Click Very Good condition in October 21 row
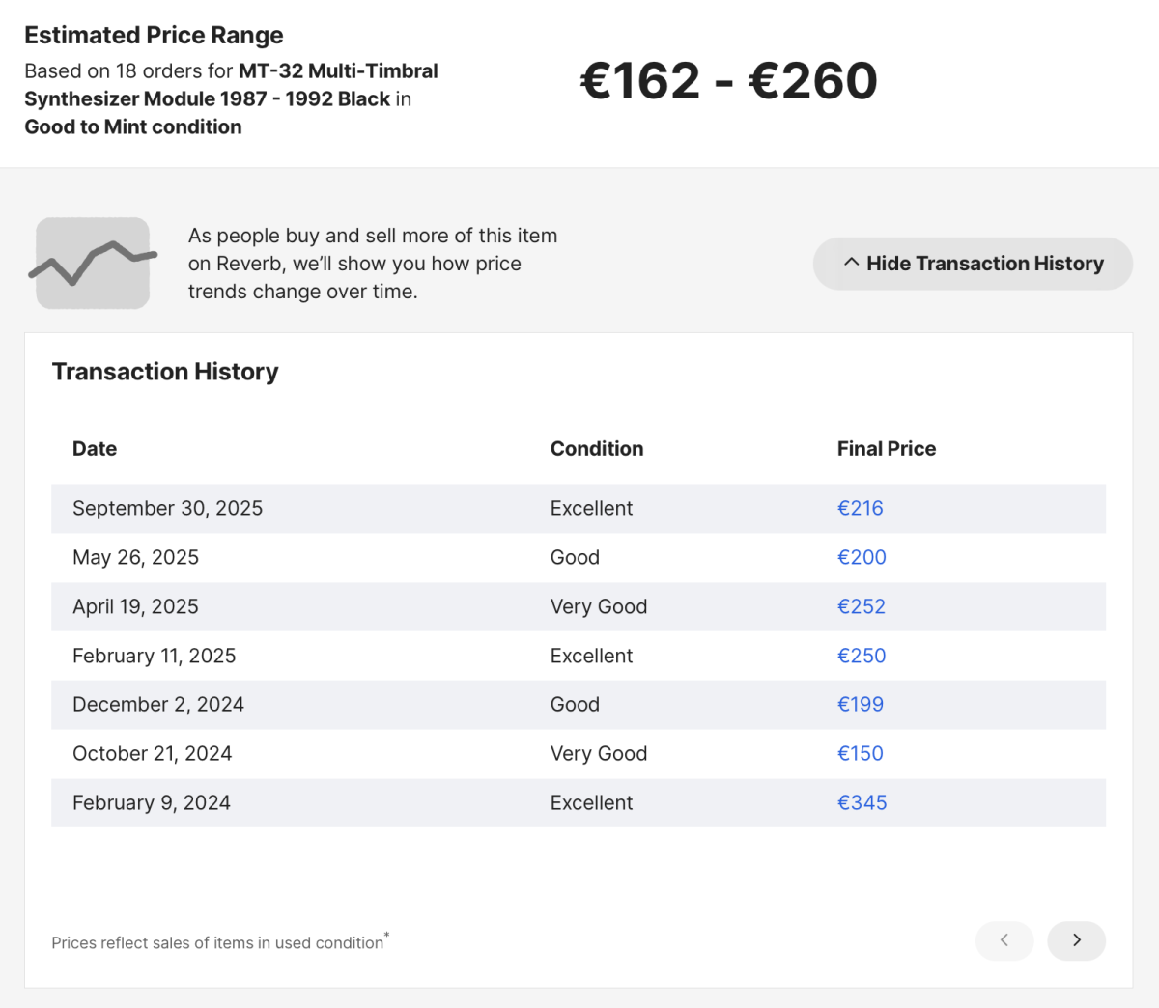 (x=599, y=753)
